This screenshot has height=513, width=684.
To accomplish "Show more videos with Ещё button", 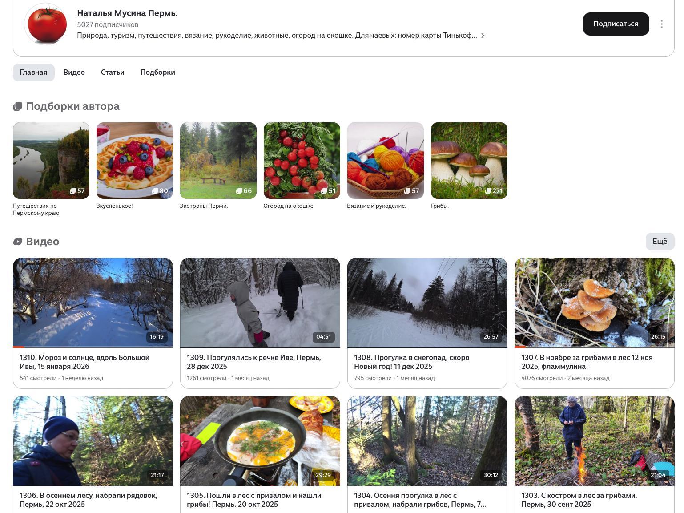I will [660, 242].
